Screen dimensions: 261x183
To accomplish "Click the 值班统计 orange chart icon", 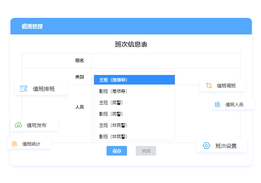I will click(14, 143).
